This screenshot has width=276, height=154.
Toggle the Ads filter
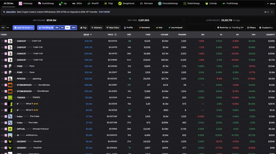pos(160,28)
